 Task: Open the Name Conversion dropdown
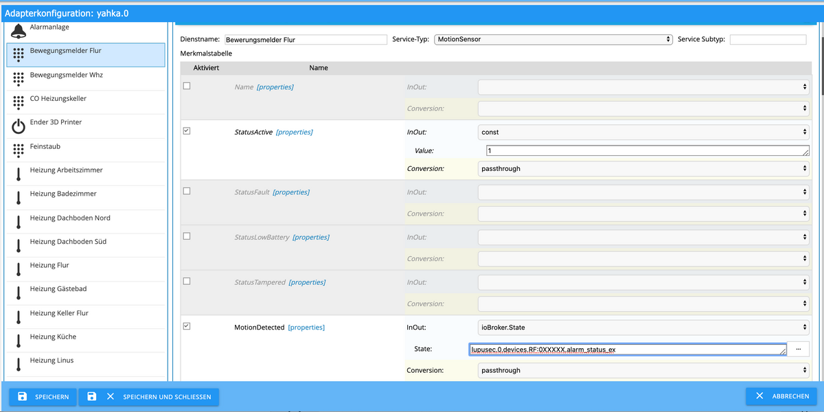point(643,108)
